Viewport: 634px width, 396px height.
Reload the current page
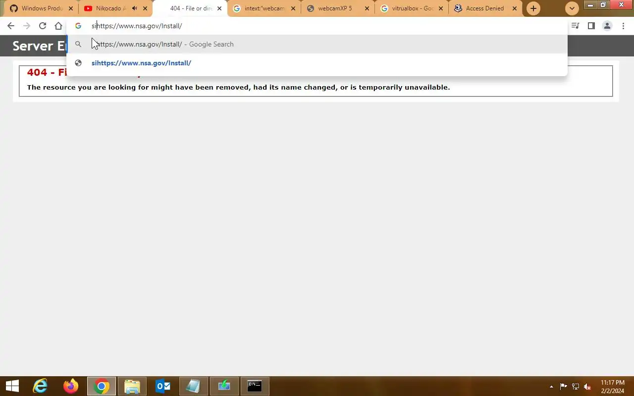[43, 26]
